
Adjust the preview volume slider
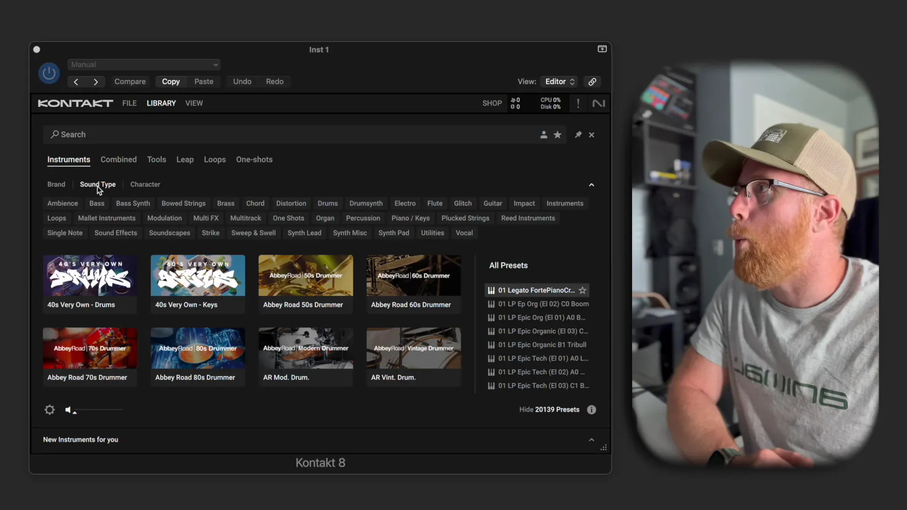click(98, 410)
